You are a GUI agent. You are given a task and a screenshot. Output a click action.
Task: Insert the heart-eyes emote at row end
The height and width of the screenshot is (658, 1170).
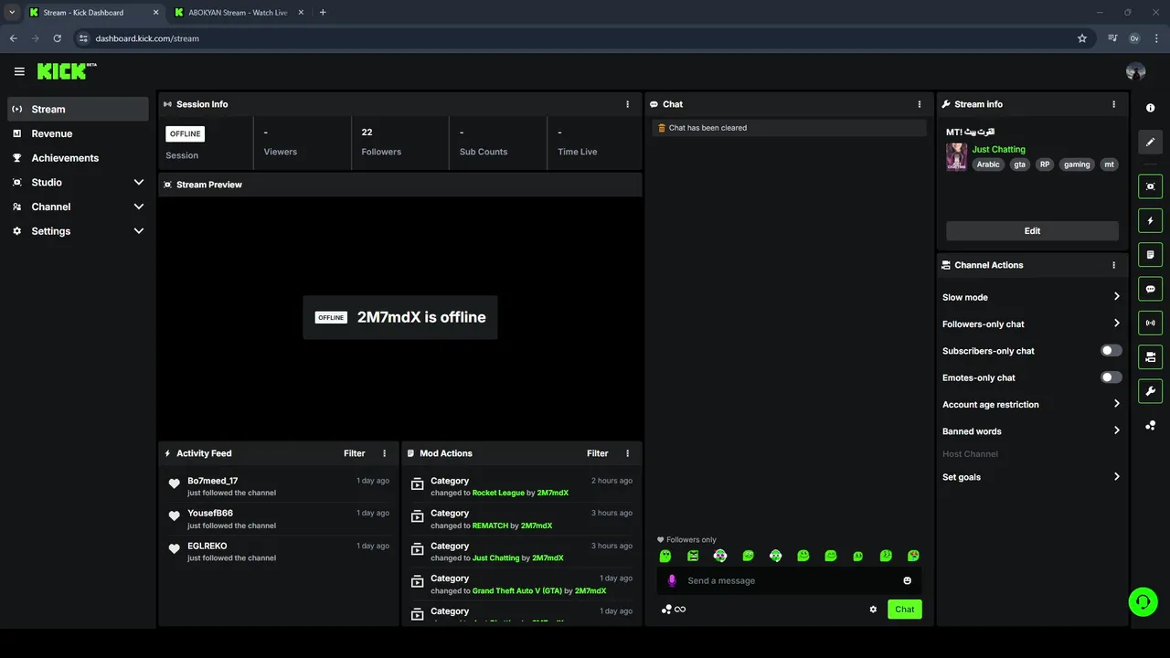click(x=913, y=556)
